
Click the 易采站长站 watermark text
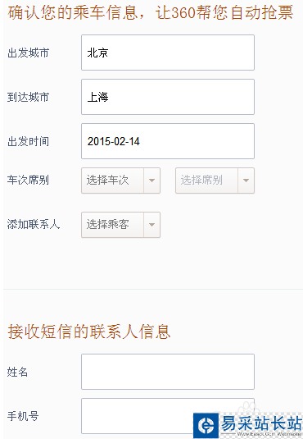[261, 423]
